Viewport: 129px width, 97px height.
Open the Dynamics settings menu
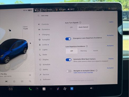(x=44, y=29)
